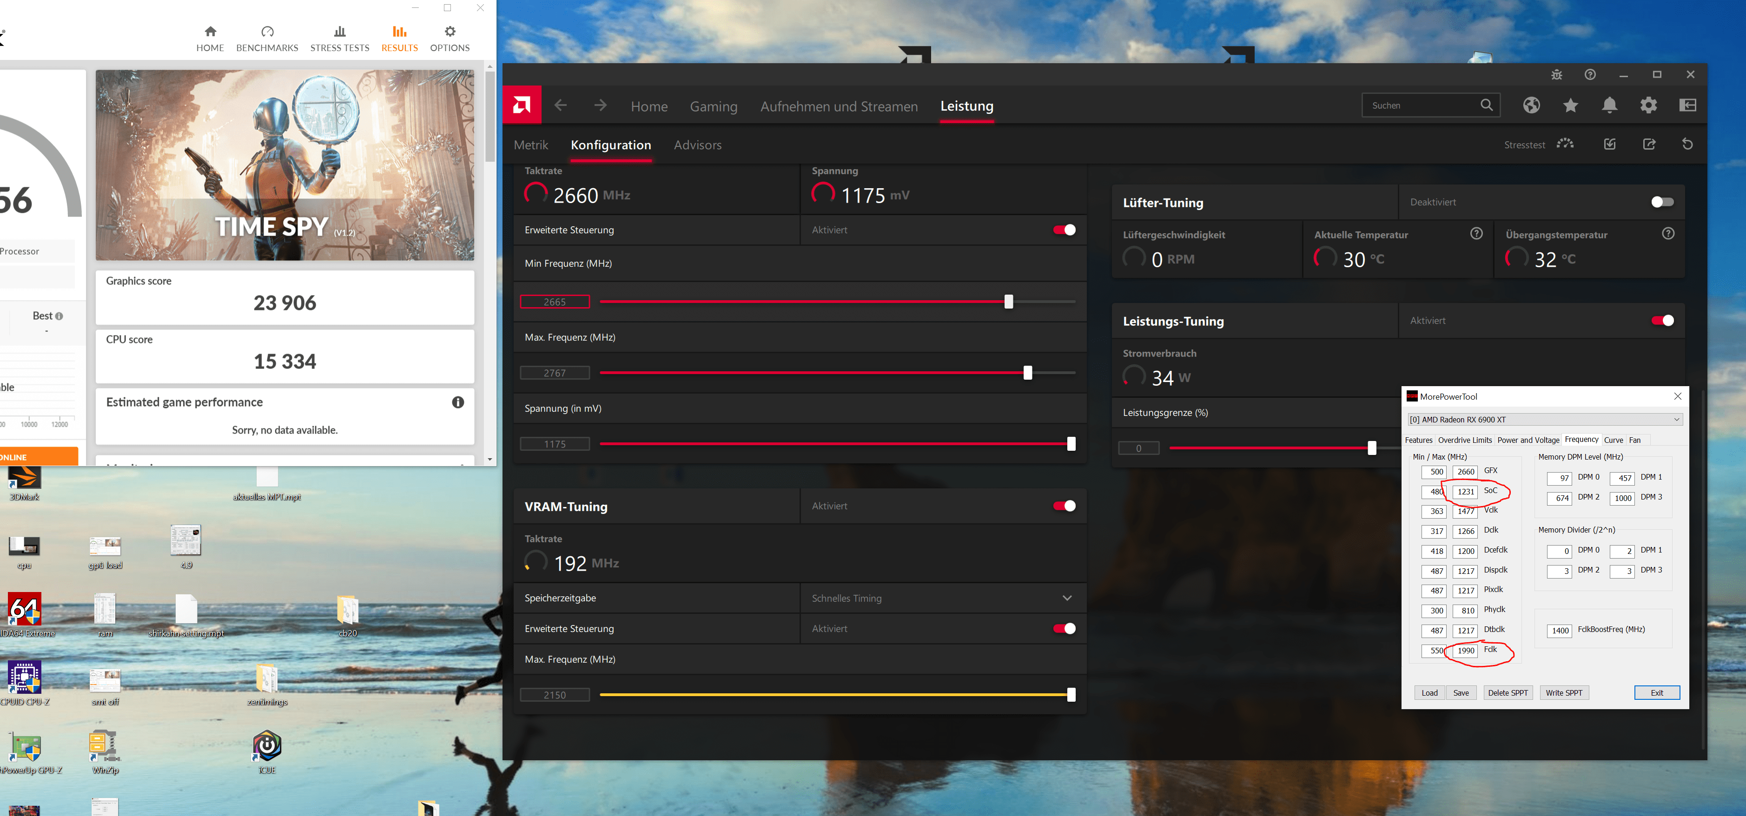The image size is (1746, 816).
Task: Open the web browser globe icon
Action: (x=1531, y=105)
